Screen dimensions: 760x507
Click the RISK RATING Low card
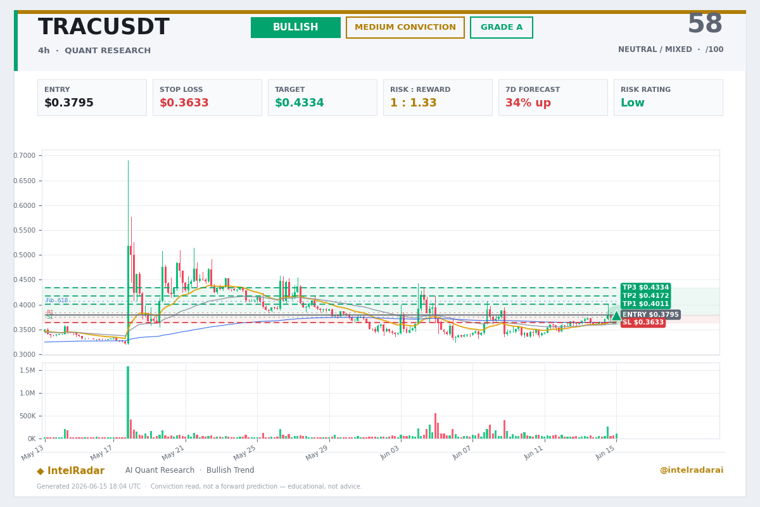pyautogui.click(x=668, y=97)
